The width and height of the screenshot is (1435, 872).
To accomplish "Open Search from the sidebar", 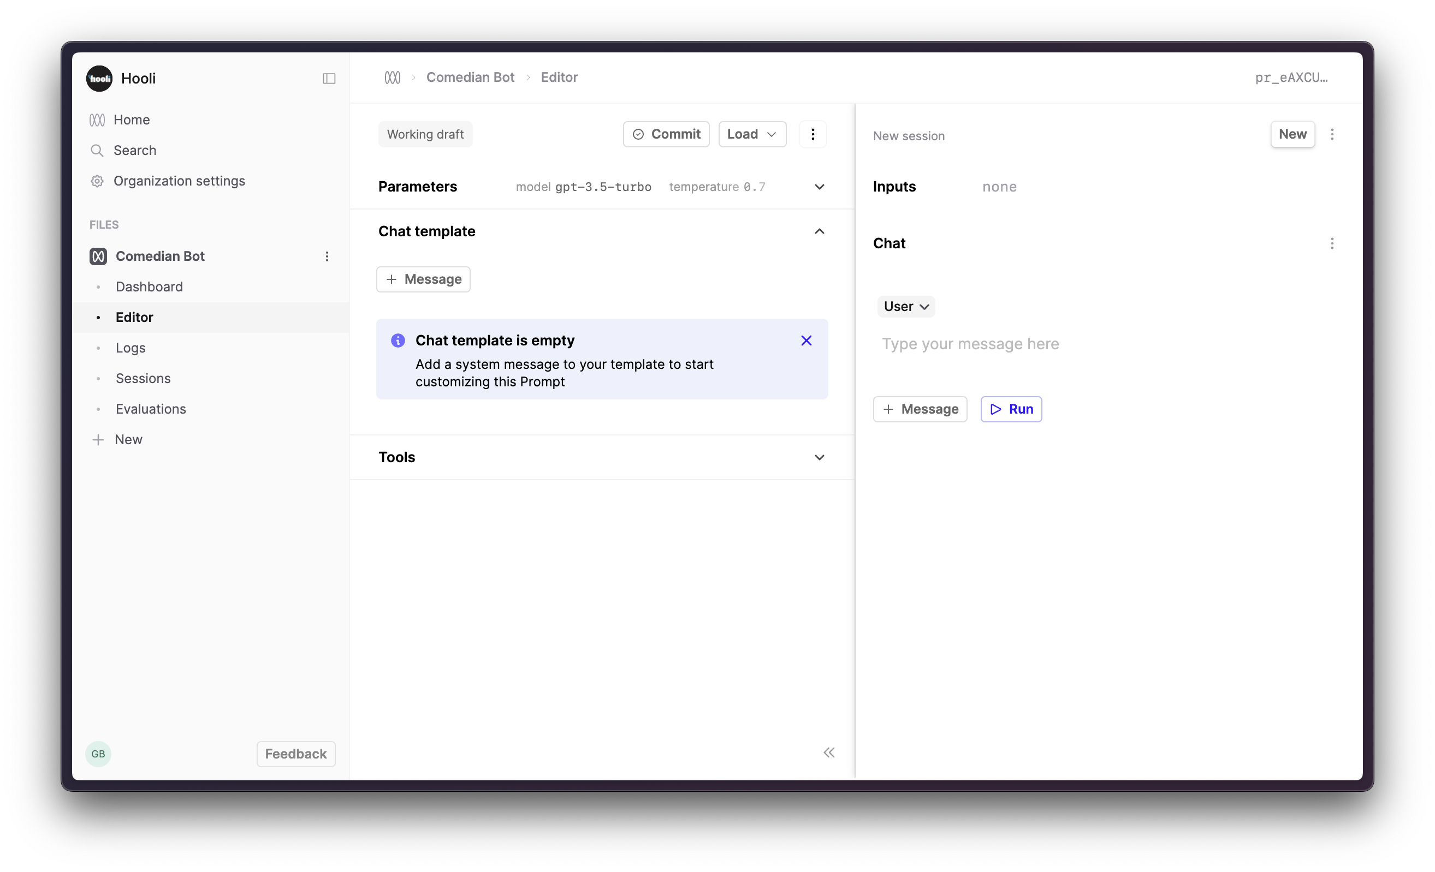I will 134,150.
